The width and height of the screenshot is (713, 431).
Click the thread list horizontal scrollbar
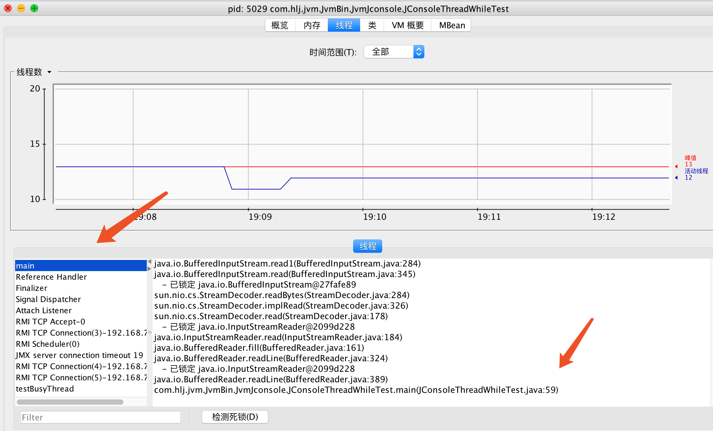pyautogui.click(x=70, y=402)
